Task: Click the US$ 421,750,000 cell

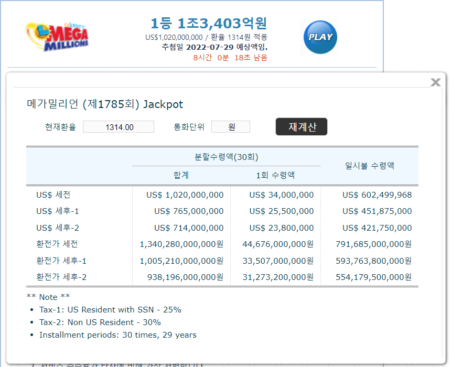Action: pos(377,228)
